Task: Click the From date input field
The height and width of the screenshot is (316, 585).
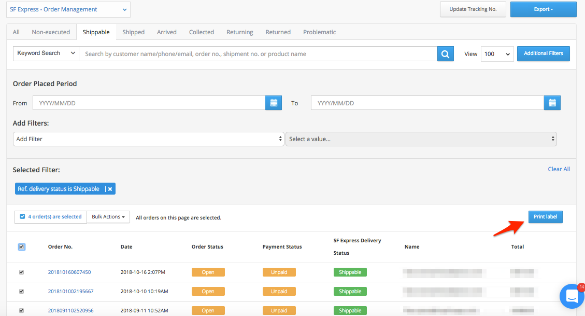Action: point(149,103)
